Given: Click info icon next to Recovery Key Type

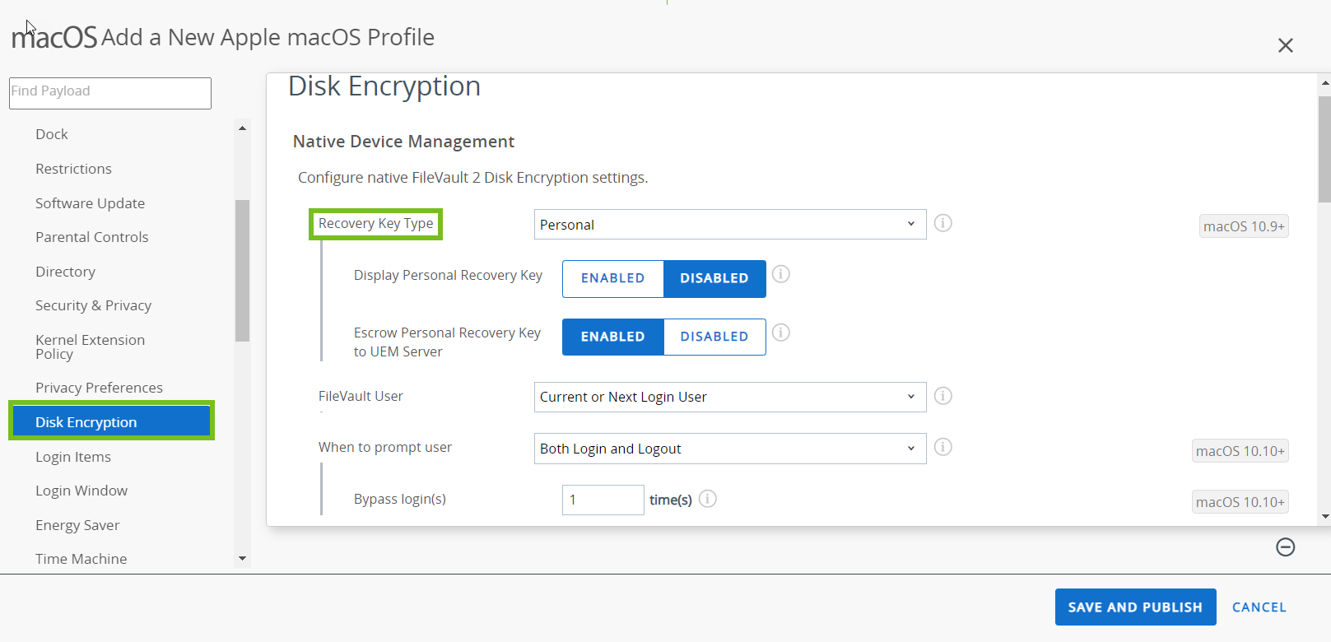Looking at the screenshot, I should click(943, 223).
